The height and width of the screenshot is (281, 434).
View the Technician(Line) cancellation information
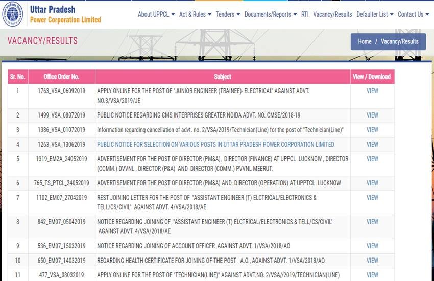coord(372,130)
